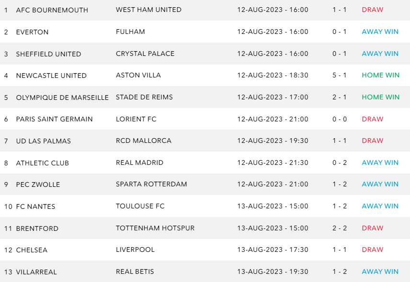
Task: Click Olympique de Marseille team name
Action: point(62,98)
